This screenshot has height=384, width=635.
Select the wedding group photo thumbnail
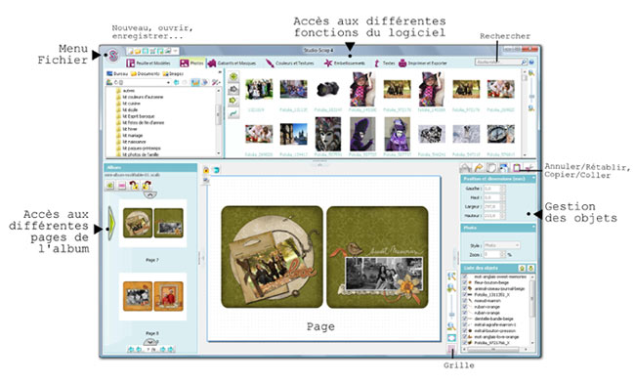(259, 89)
